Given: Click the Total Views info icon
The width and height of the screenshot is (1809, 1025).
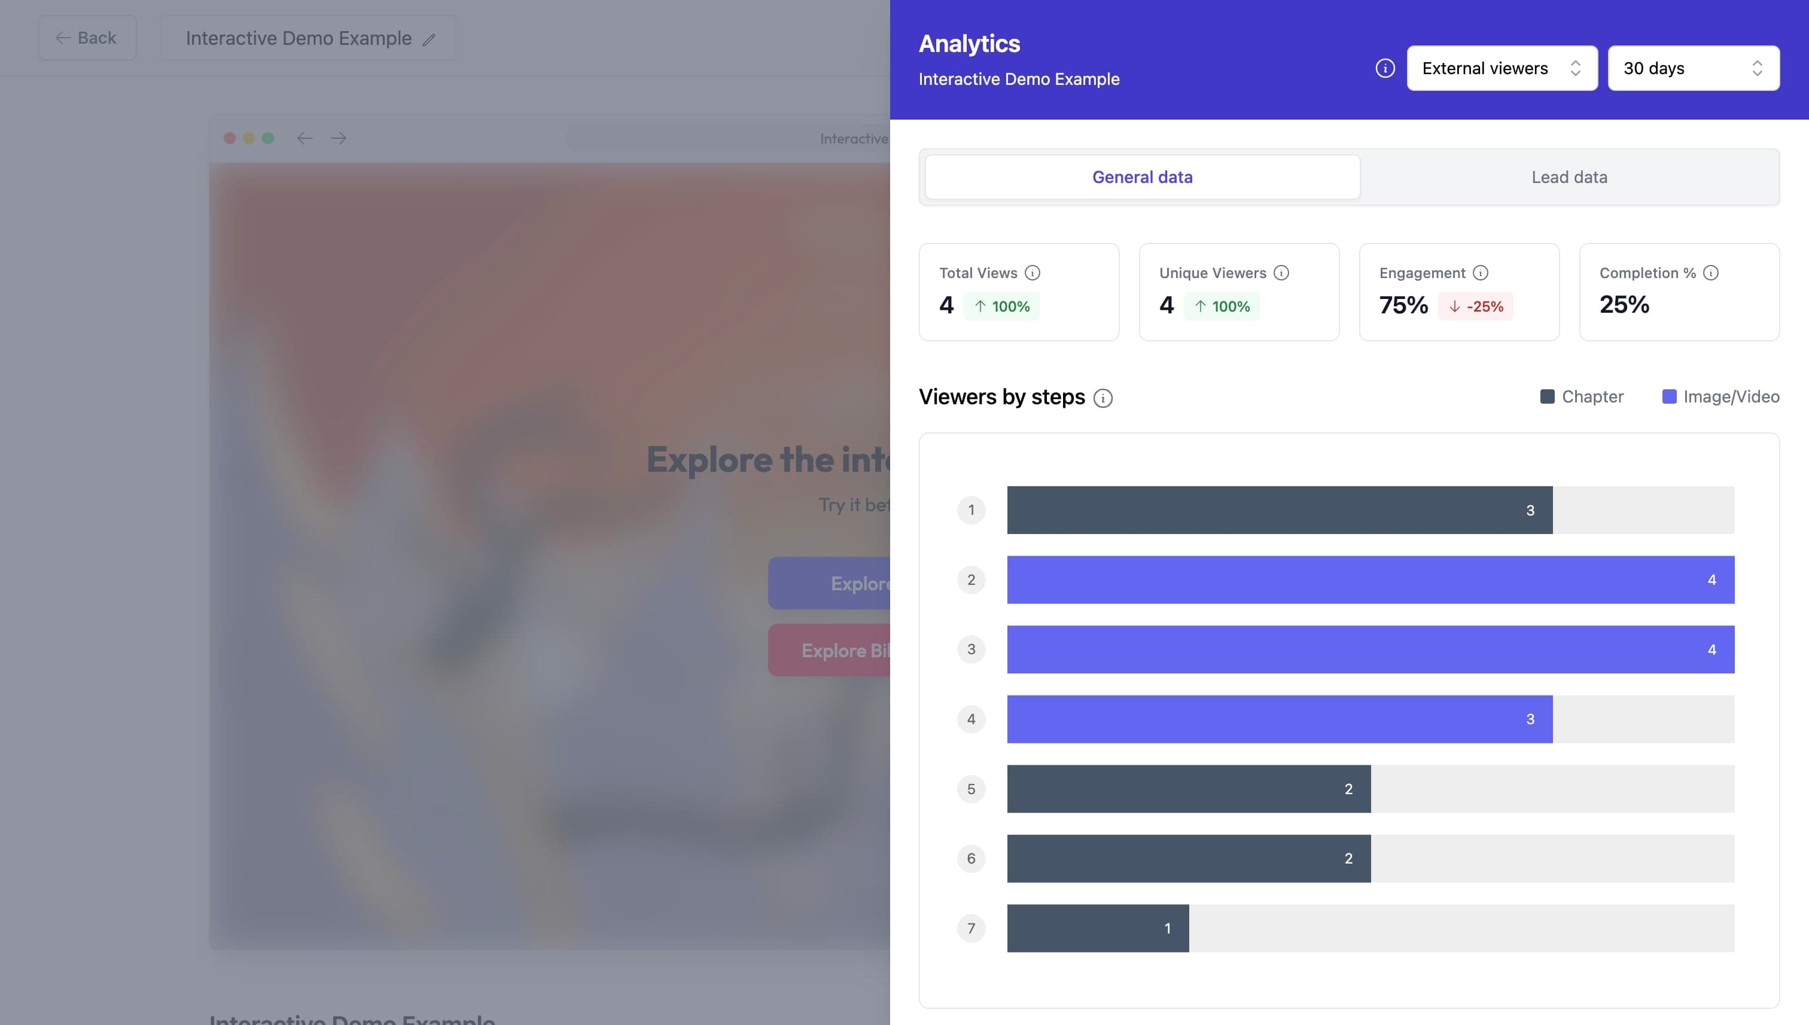Looking at the screenshot, I should pyautogui.click(x=1033, y=273).
